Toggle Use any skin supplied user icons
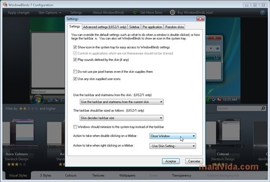270x182 pixels. point(75,79)
